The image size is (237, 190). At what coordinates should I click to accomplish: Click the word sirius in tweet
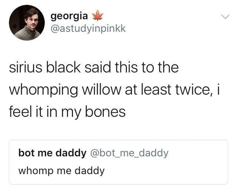(x=26, y=67)
